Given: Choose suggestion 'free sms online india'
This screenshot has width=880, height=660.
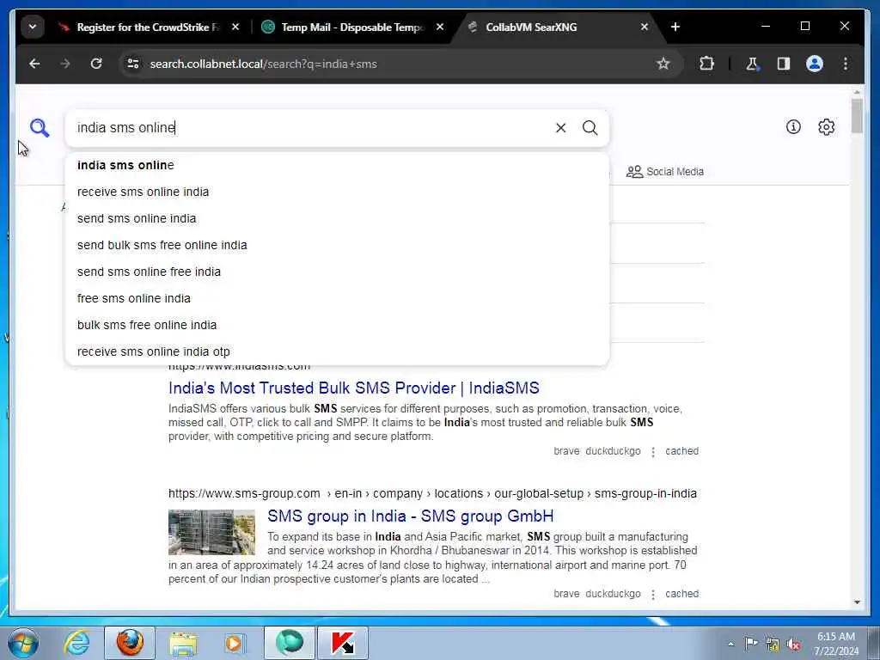Looking at the screenshot, I should [x=337, y=298].
